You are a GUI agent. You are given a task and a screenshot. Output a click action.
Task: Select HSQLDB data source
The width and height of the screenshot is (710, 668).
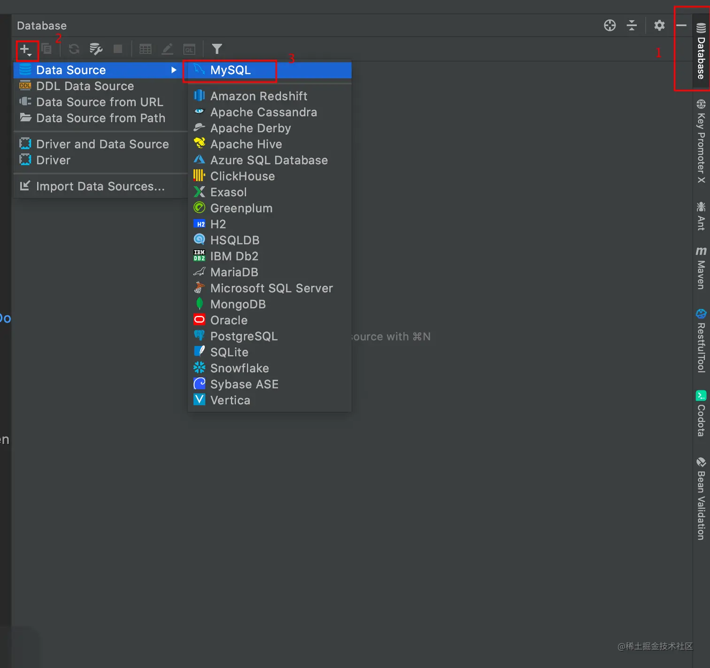point(270,240)
